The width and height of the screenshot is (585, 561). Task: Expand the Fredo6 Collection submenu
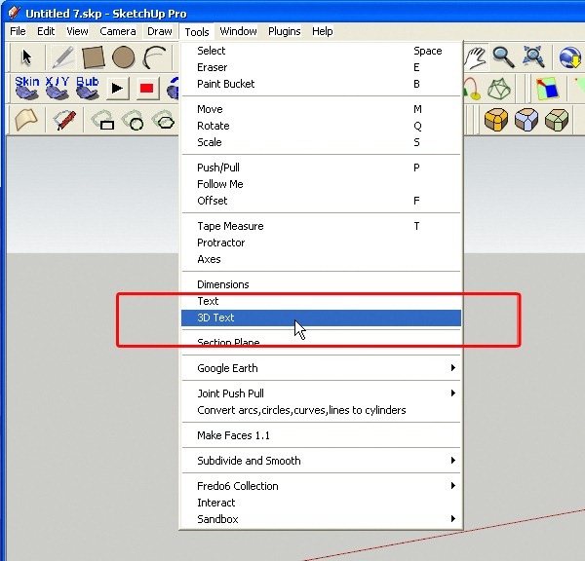pos(321,486)
